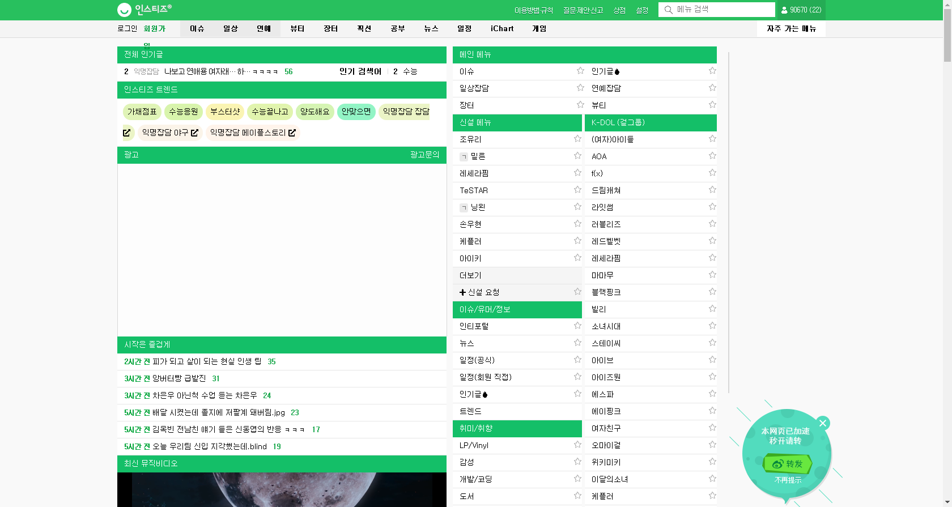Open the user profile icon beside 90670
This screenshot has width=952, height=507.
784,10
